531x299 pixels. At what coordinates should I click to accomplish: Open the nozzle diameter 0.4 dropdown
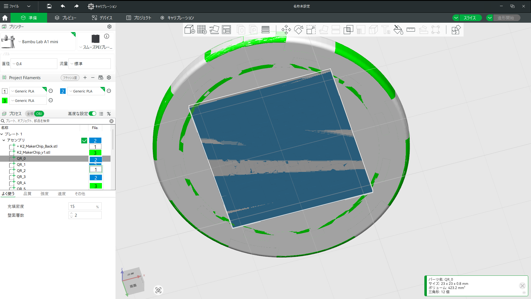[x=34, y=64]
